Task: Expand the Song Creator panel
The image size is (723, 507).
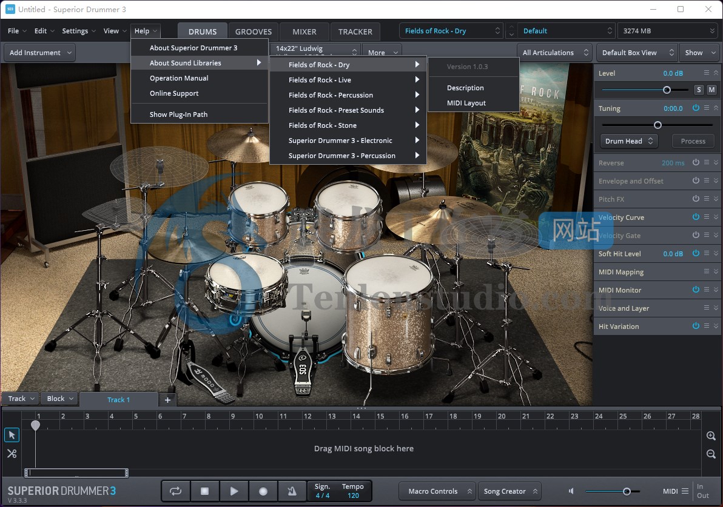Action: pos(510,491)
